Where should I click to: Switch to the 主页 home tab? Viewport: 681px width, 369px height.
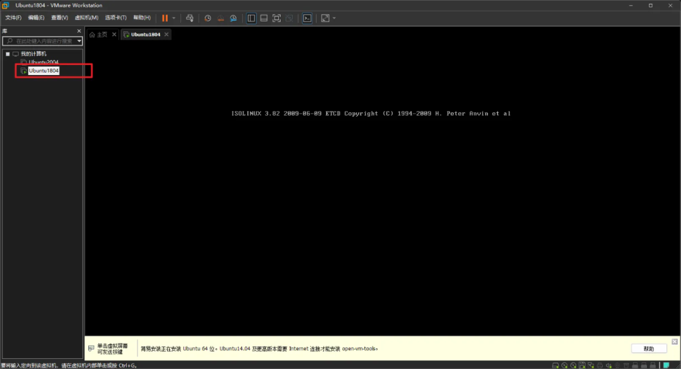point(98,34)
